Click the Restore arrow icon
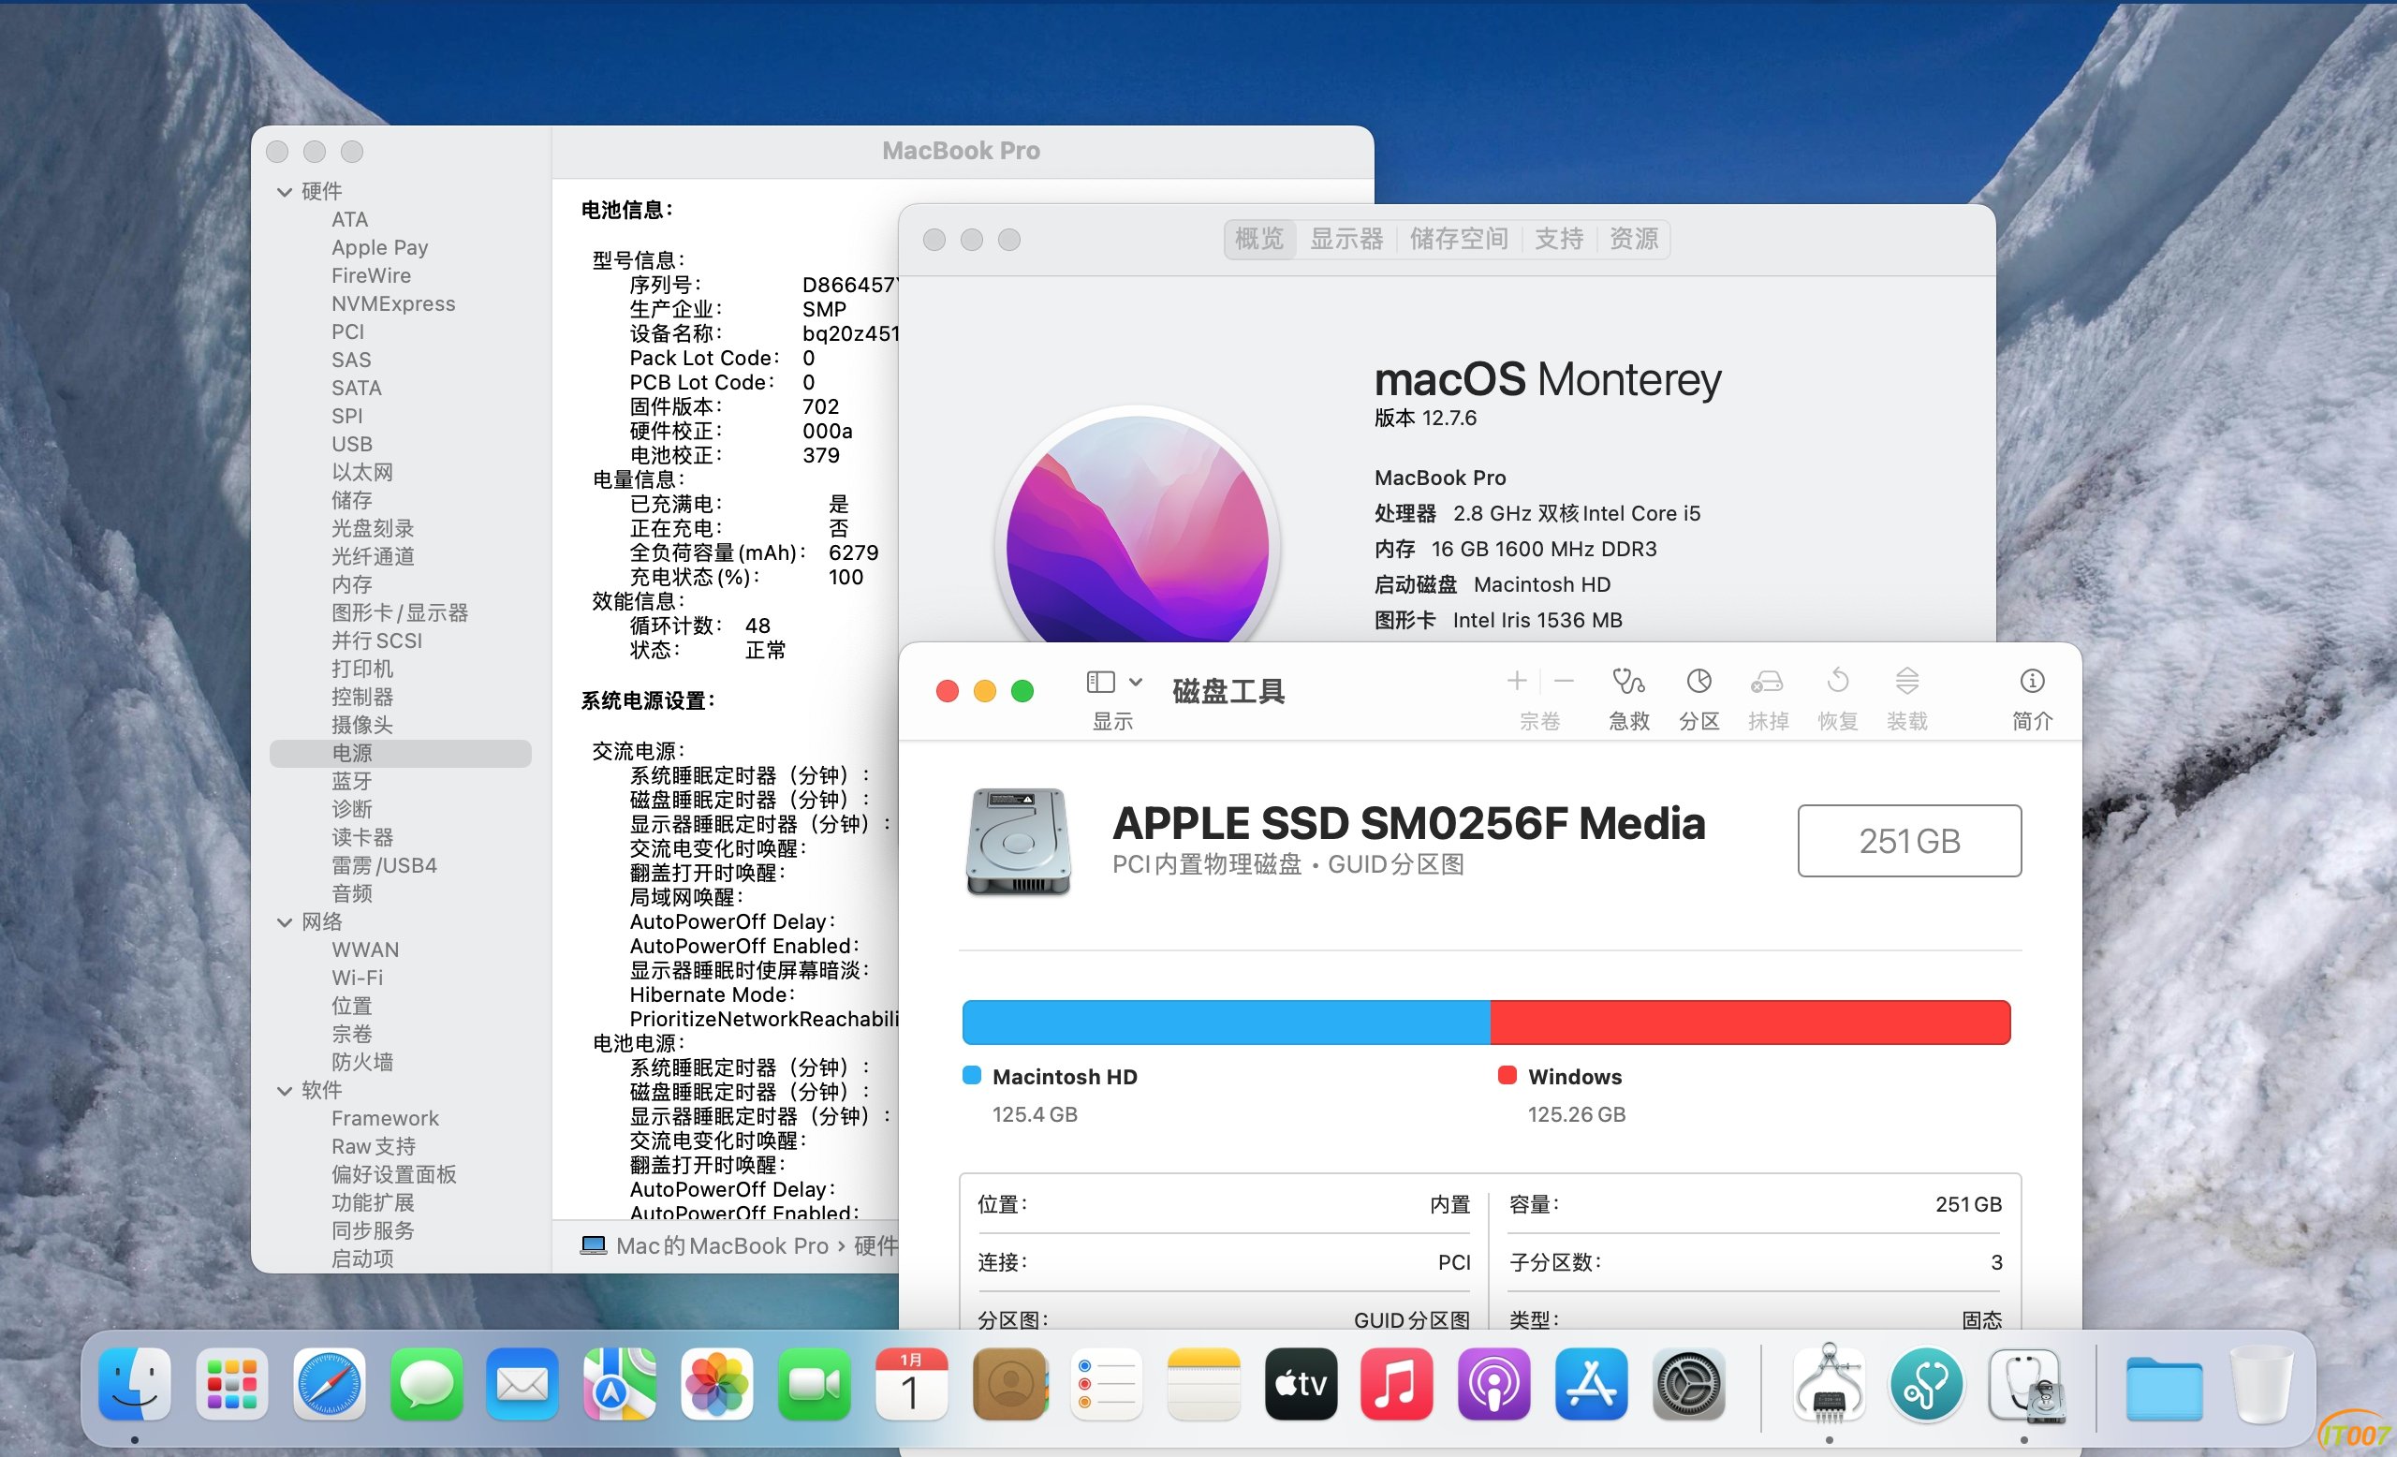Image resolution: width=2397 pixels, height=1457 pixels. (1838, 681)
